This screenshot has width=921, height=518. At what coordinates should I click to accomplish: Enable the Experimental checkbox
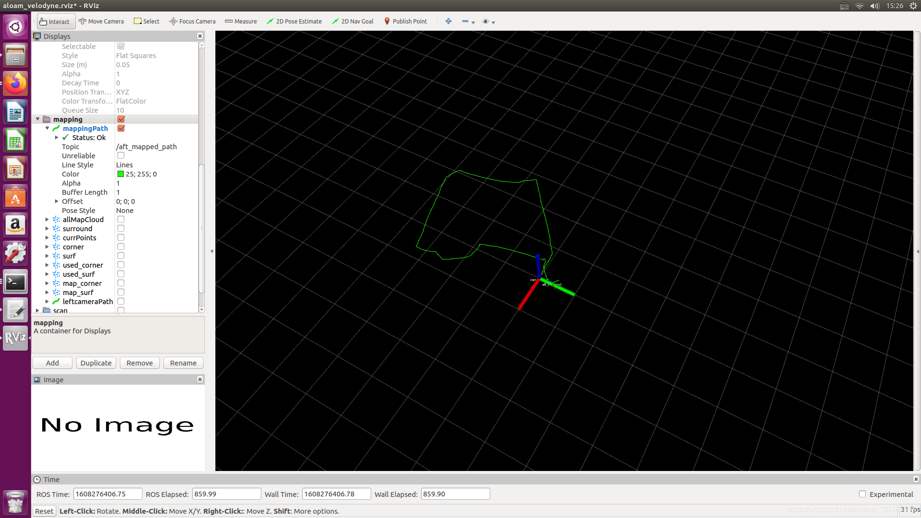click(x=862, y=494)
